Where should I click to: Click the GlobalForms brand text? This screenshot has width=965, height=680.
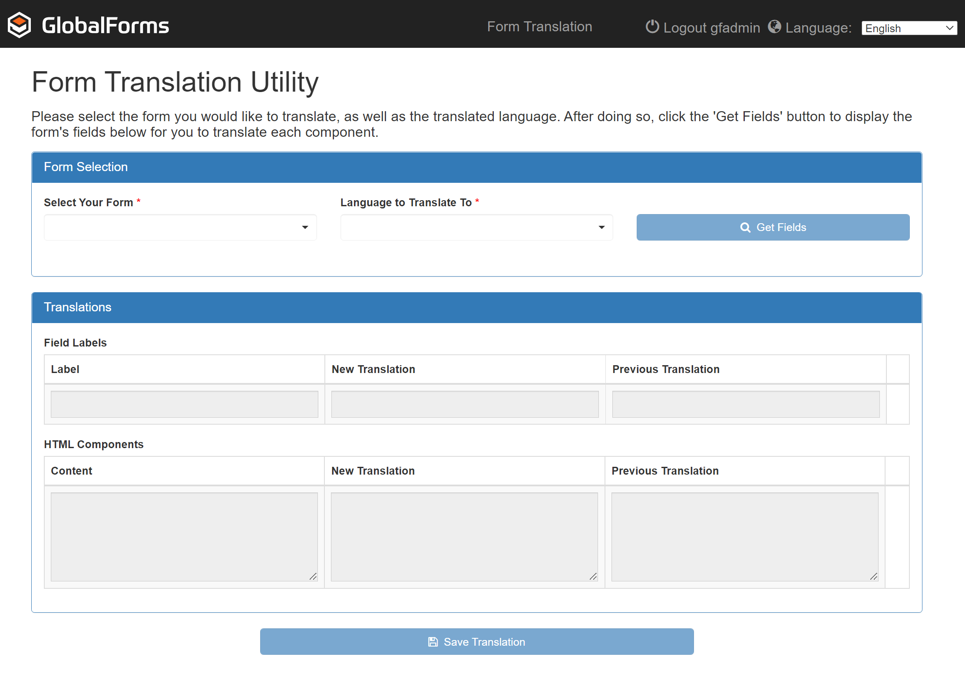(x=106, y=26)
